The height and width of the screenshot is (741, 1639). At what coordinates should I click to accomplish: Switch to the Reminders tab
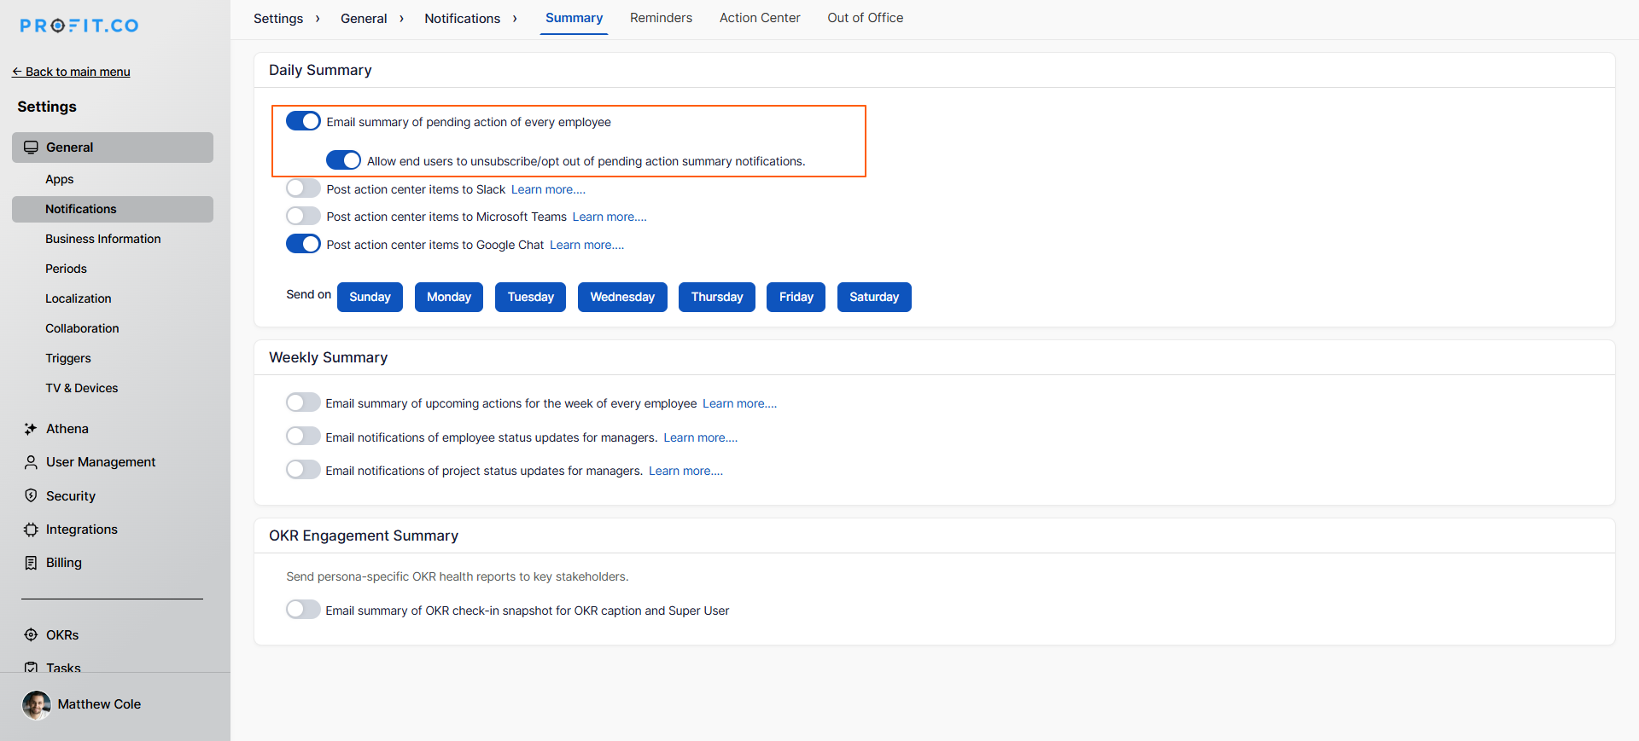[x=661, y=18]
